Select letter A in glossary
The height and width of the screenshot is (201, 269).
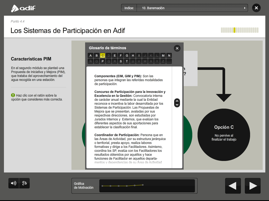(91, 55)
